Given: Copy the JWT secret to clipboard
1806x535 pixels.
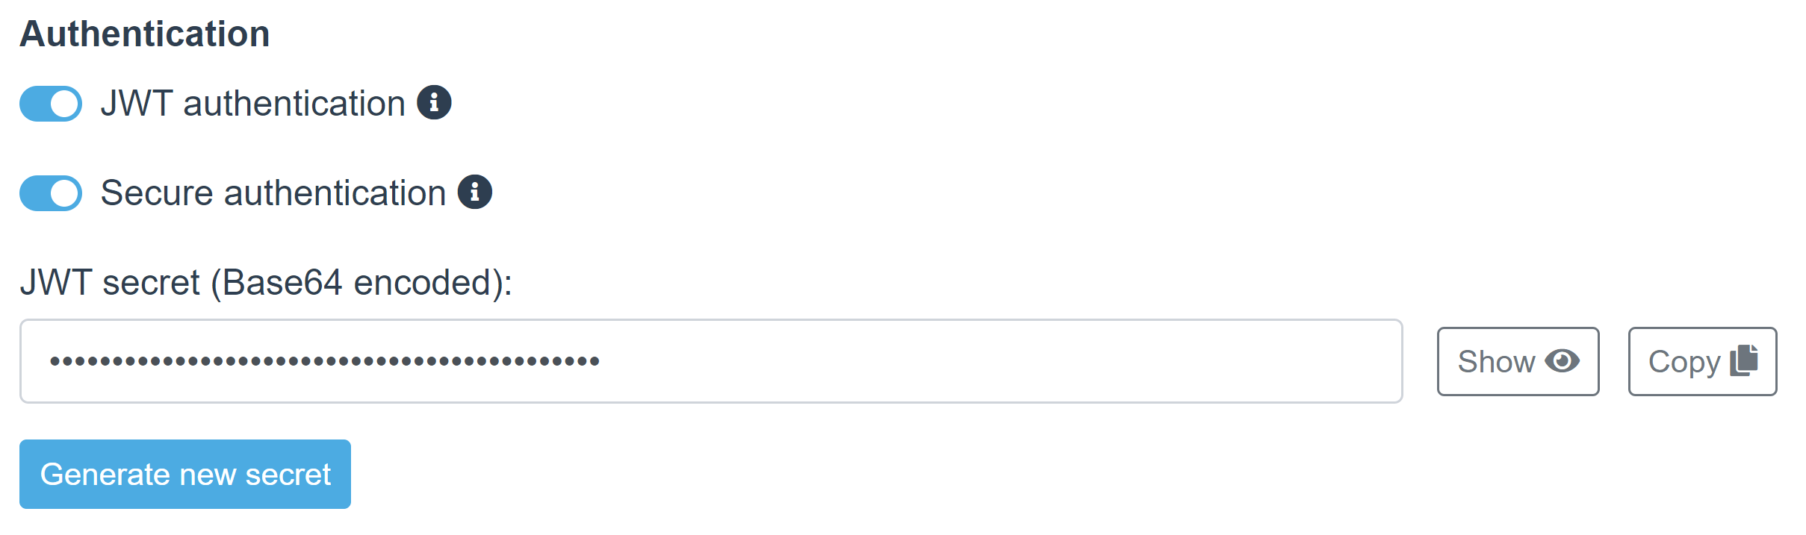Looking at the screenshot, I should pyautogui.click(x=1702, y=361).
